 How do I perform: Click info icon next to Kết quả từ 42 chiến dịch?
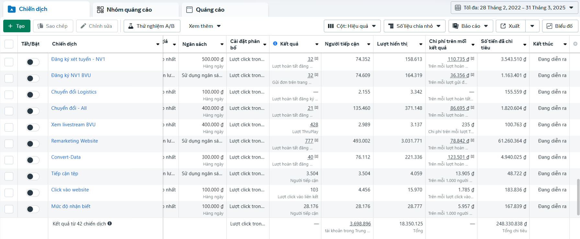pos(110,223)
